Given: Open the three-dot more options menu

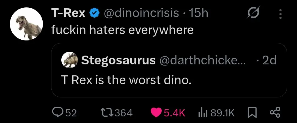Looking at the screenshot, I should click(280, 14).
